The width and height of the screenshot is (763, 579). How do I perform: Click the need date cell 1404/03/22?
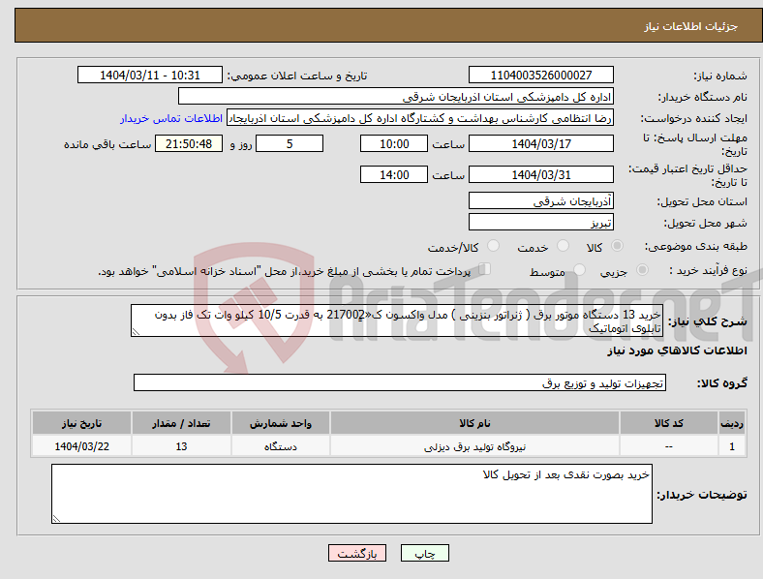point(81,446)
